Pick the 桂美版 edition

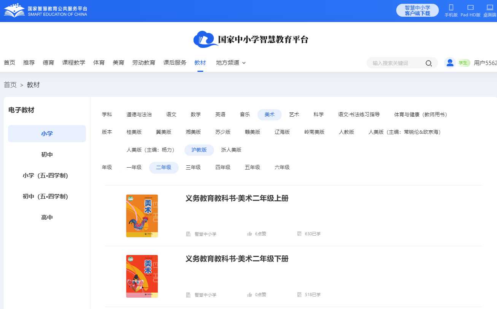pos(134,132)
